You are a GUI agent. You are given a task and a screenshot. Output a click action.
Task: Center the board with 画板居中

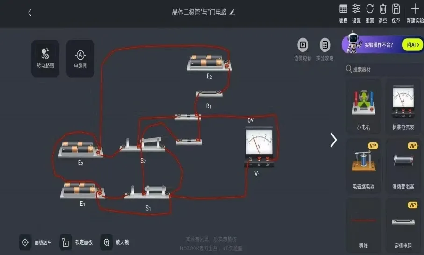[x=25, y=242]
